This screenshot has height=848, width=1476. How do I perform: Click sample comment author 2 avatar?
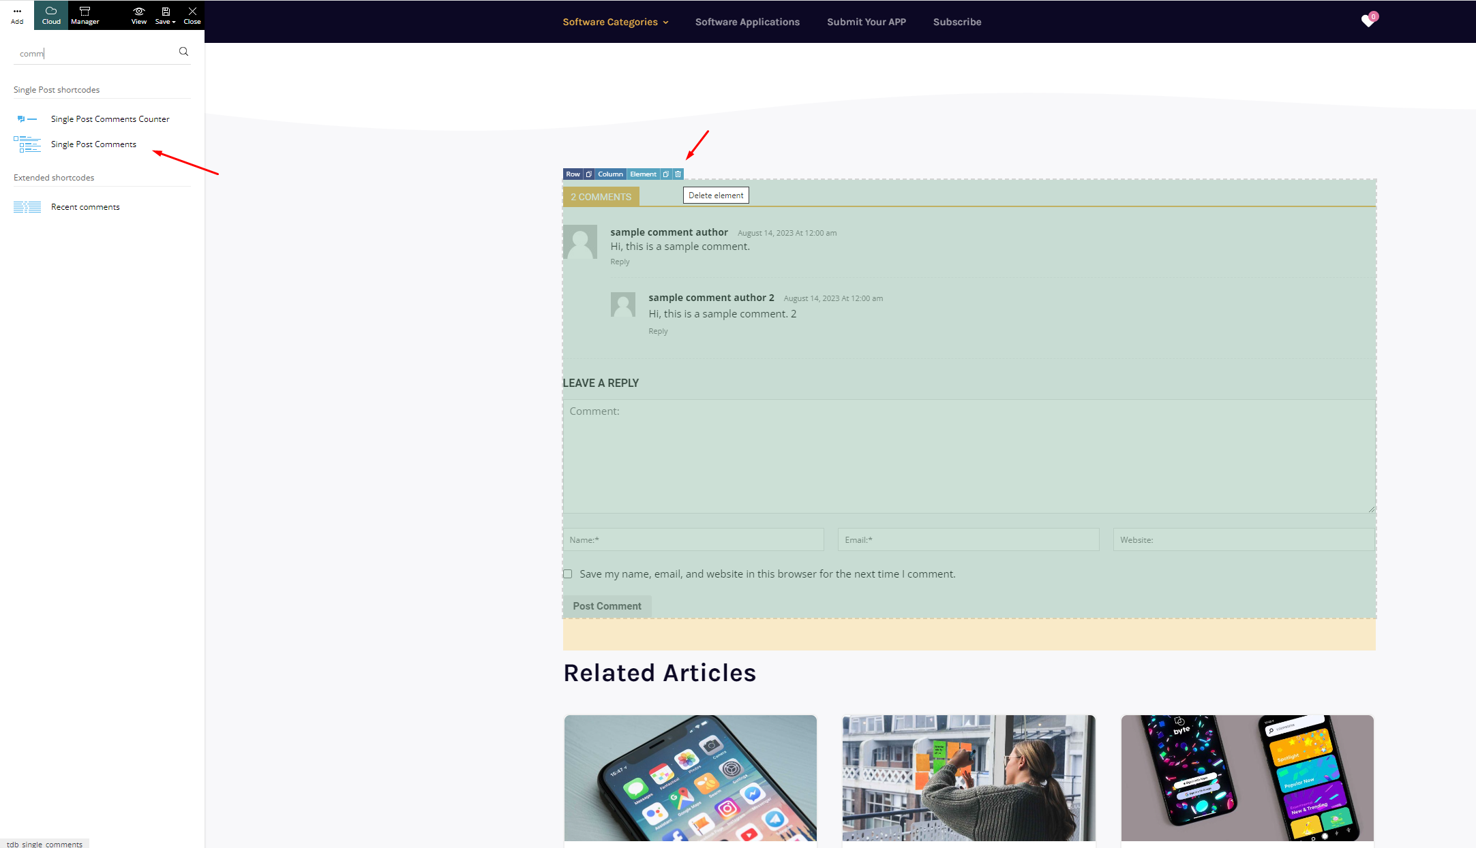click(623, 304)
